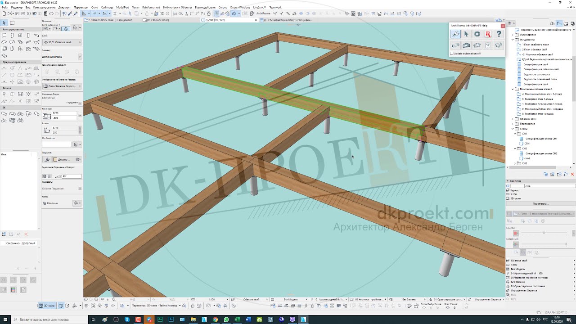
Task: Open the ModelPort menu
Action: click(122, 7)
